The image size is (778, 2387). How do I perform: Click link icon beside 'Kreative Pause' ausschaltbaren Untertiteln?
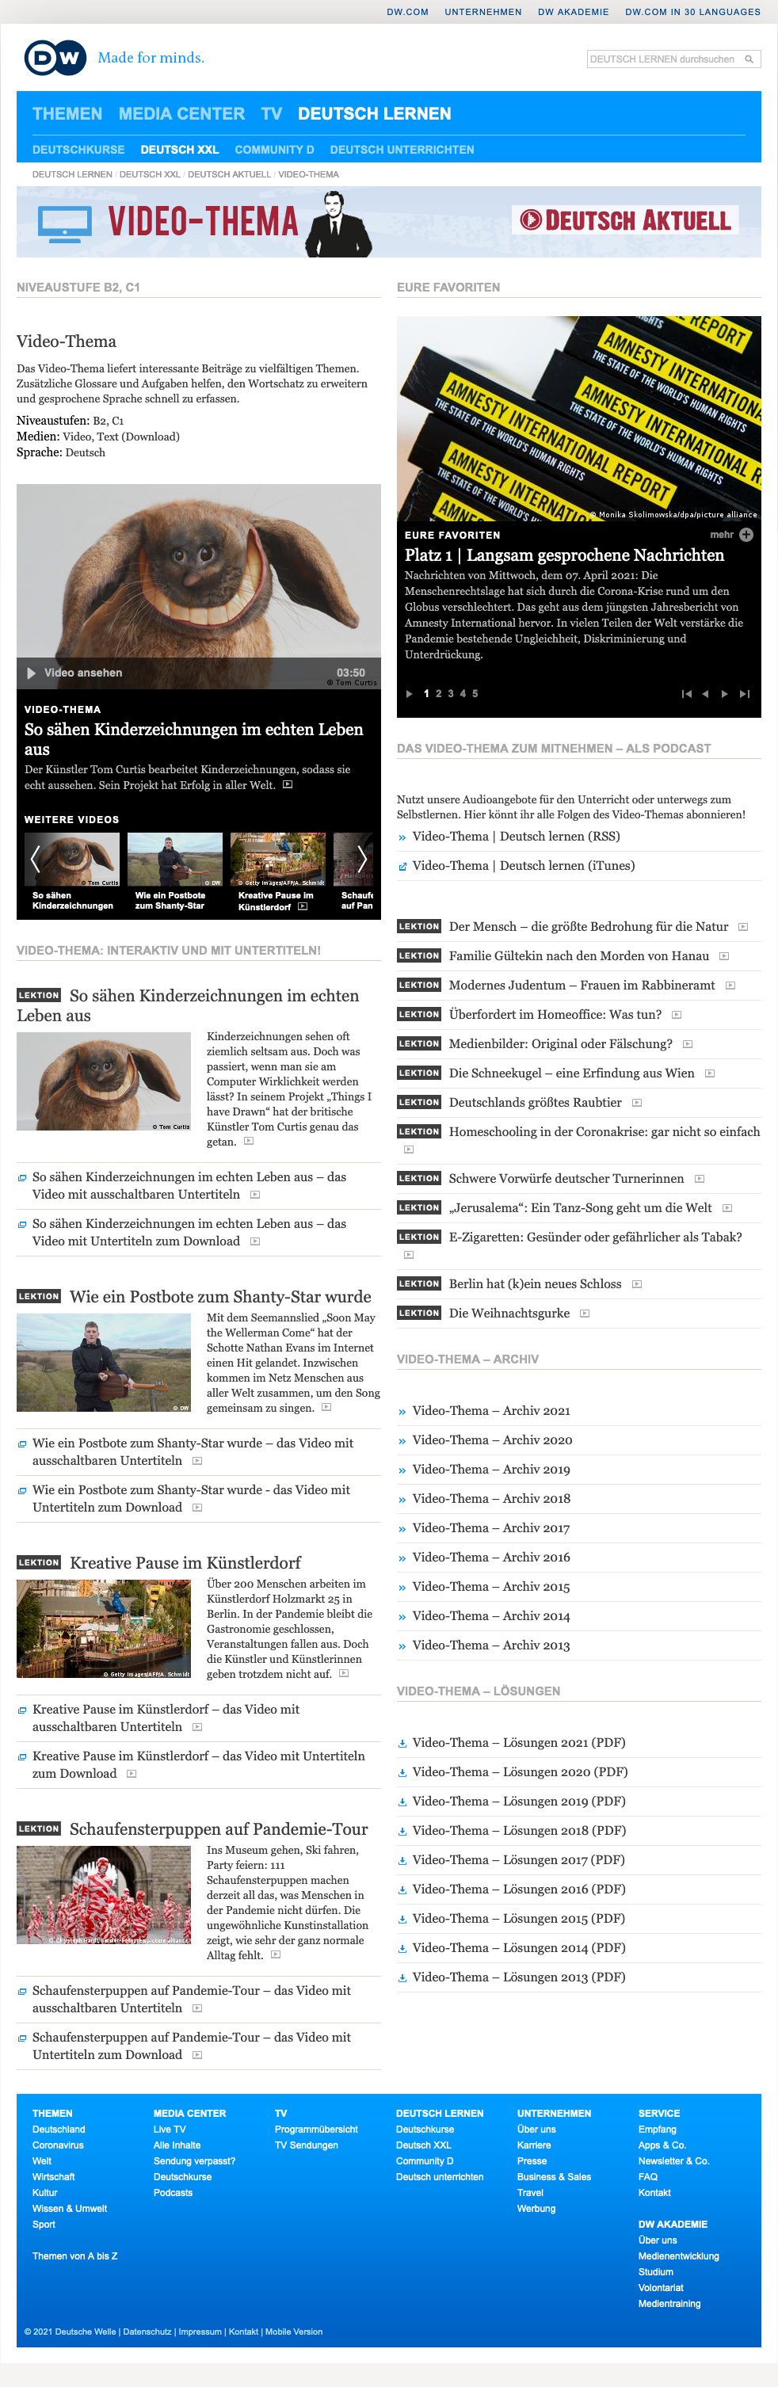pos(22,1710)
